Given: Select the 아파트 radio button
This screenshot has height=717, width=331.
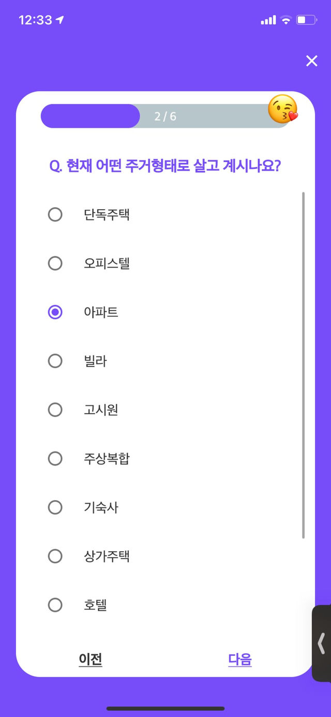Looking at the screenshot, I should pyautogui.click(x=55, y=312).
